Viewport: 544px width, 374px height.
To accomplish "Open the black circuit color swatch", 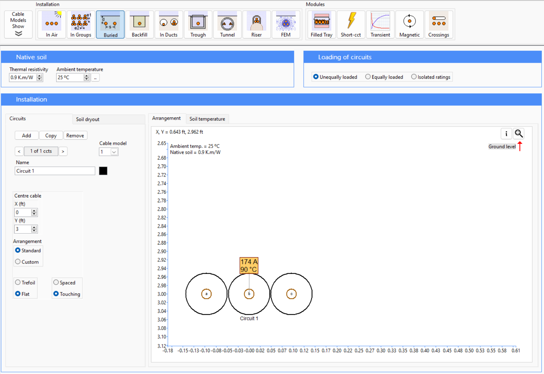I will [103, 171].
